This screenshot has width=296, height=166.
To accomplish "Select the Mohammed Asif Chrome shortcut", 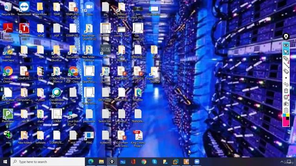I will point(73,75).
